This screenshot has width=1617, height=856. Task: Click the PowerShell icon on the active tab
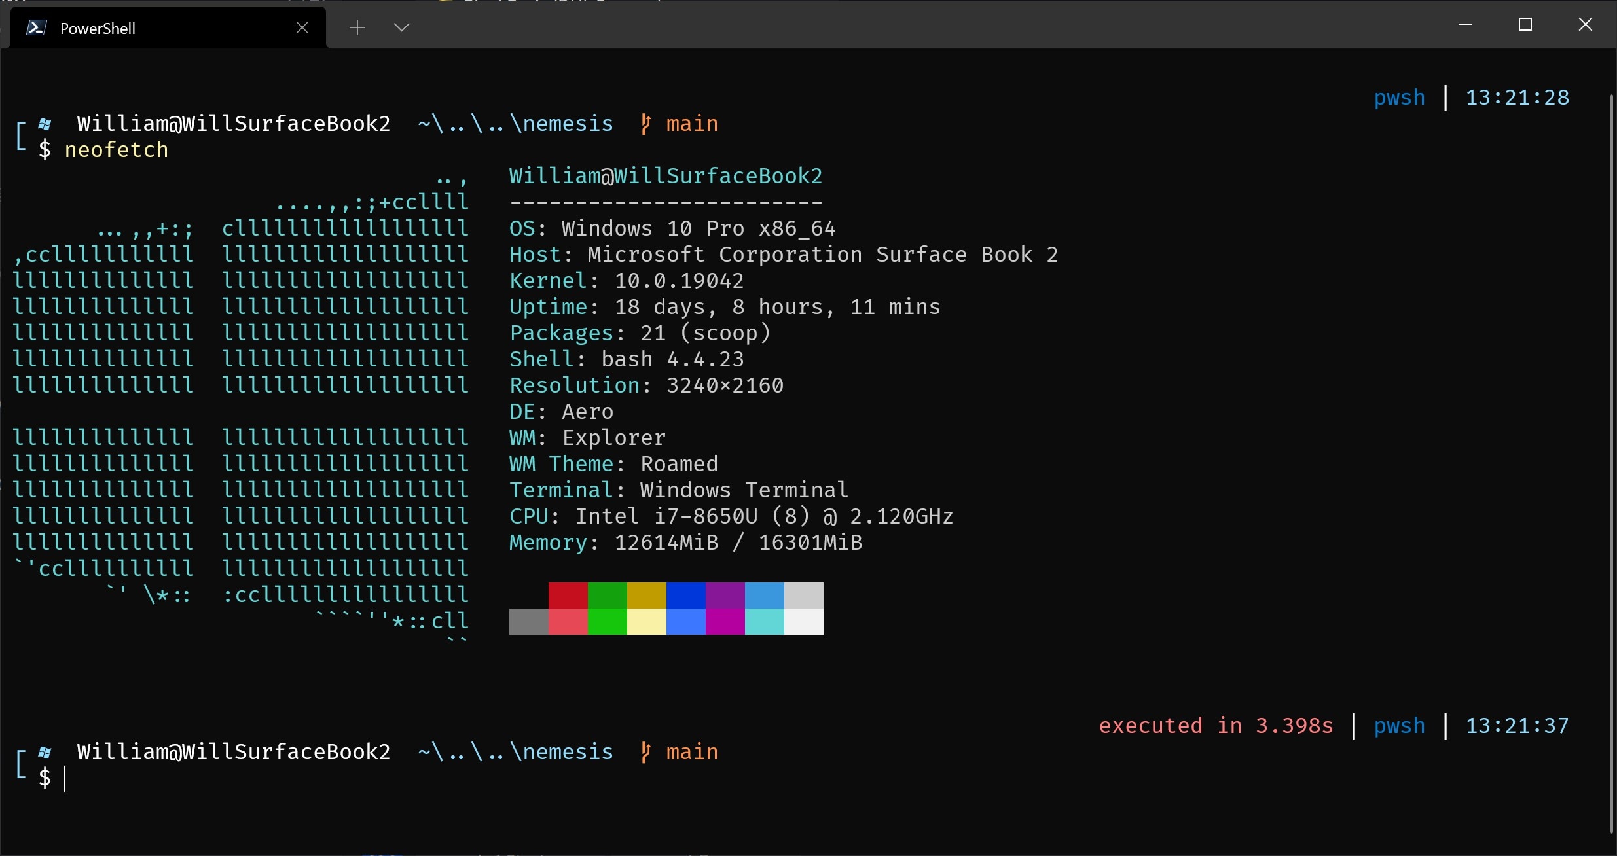(36, 27)
